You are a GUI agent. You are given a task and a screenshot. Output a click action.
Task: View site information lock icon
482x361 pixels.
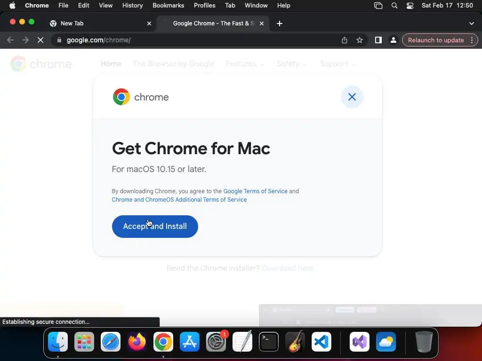[59, 40]
